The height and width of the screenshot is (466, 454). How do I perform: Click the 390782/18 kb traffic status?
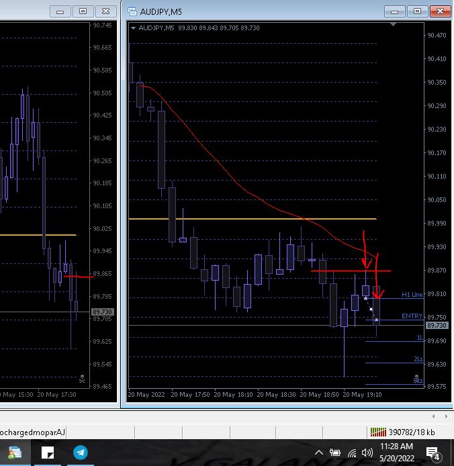pos(412,432)
